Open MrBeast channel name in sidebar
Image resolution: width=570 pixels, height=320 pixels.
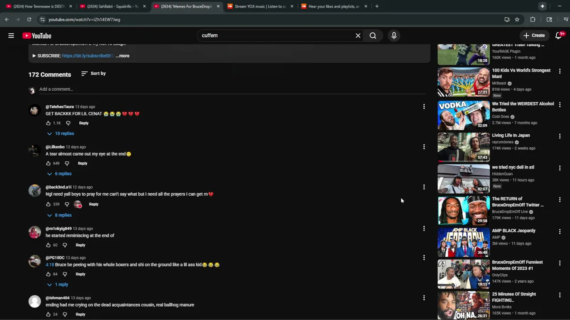499,83
